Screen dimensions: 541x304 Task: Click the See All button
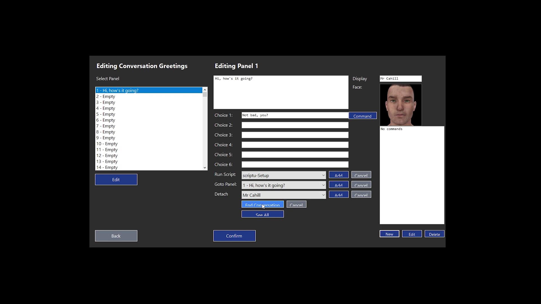click(x=262, y=214)
